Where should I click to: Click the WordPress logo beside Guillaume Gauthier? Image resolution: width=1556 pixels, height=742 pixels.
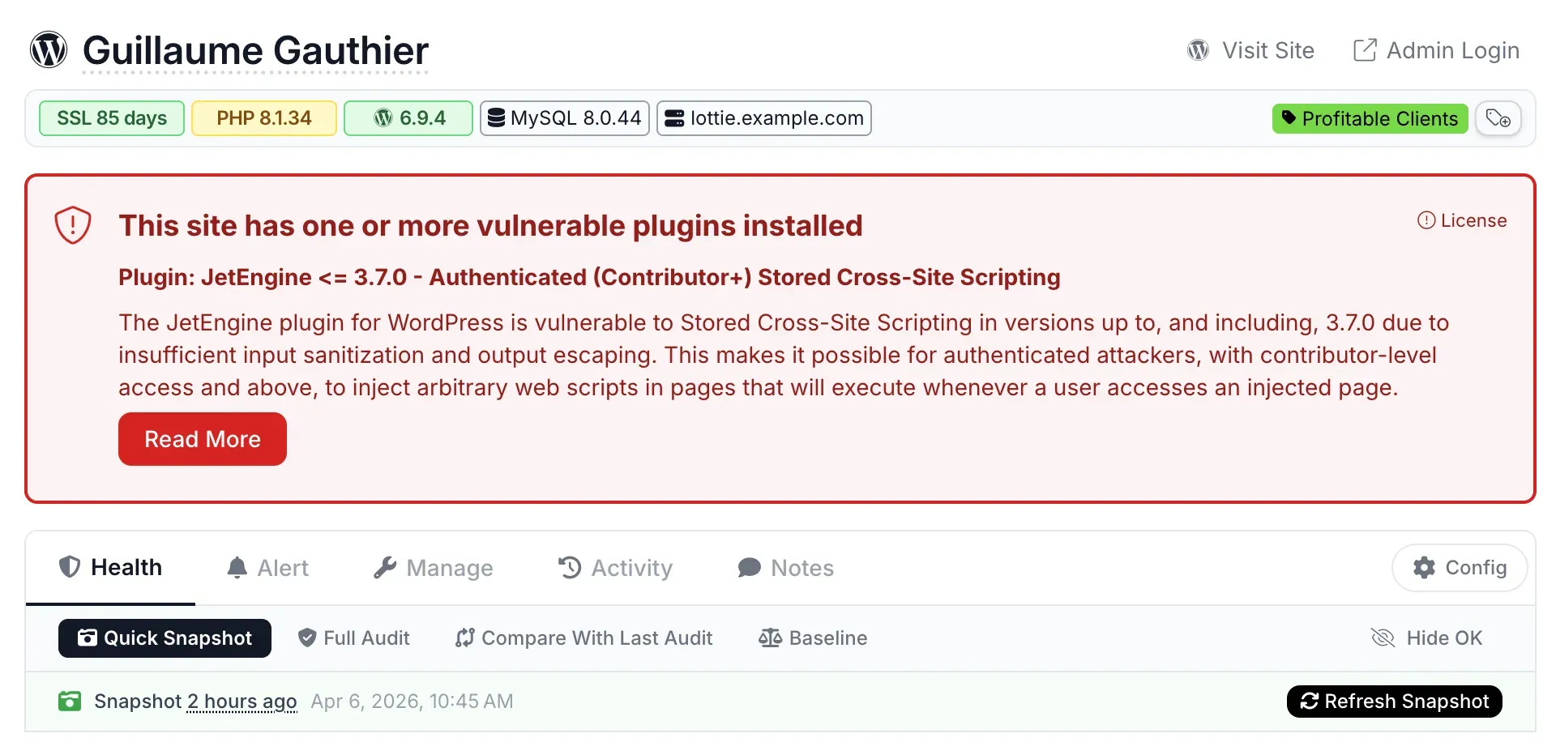(x=48, y=49)
